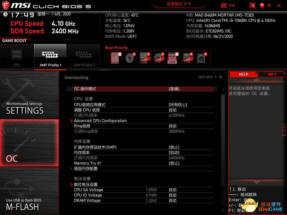Toggle the Game Boost CPU button
287x215 pixels.
point(17,57)
